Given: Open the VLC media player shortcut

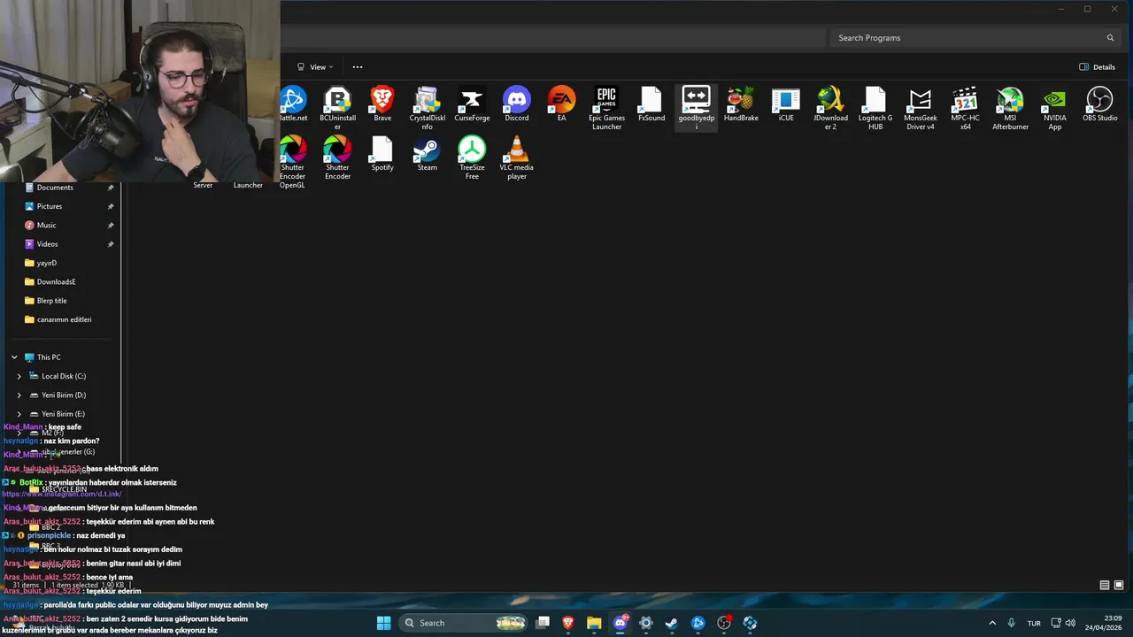Looking at the screenshot, I should pyautogui.click(x=517, y=157).
